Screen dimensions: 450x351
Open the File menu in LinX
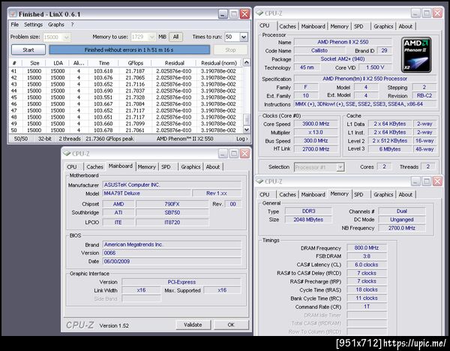15,25
